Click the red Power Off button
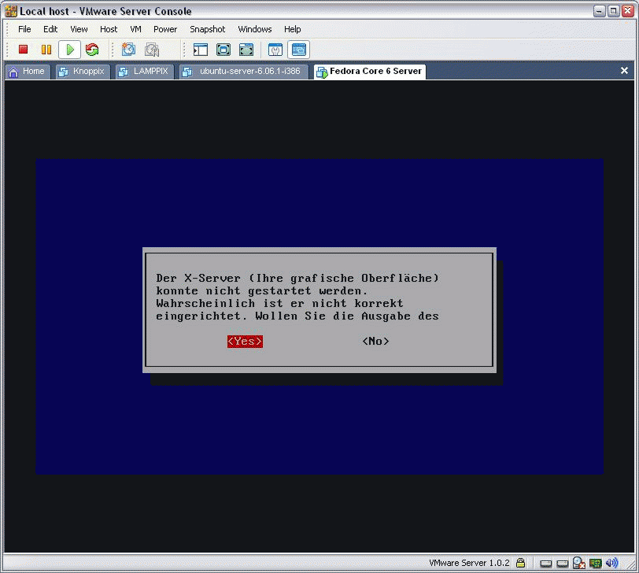The height and width of the screenshot is (573, 639). tap(24, 50)
